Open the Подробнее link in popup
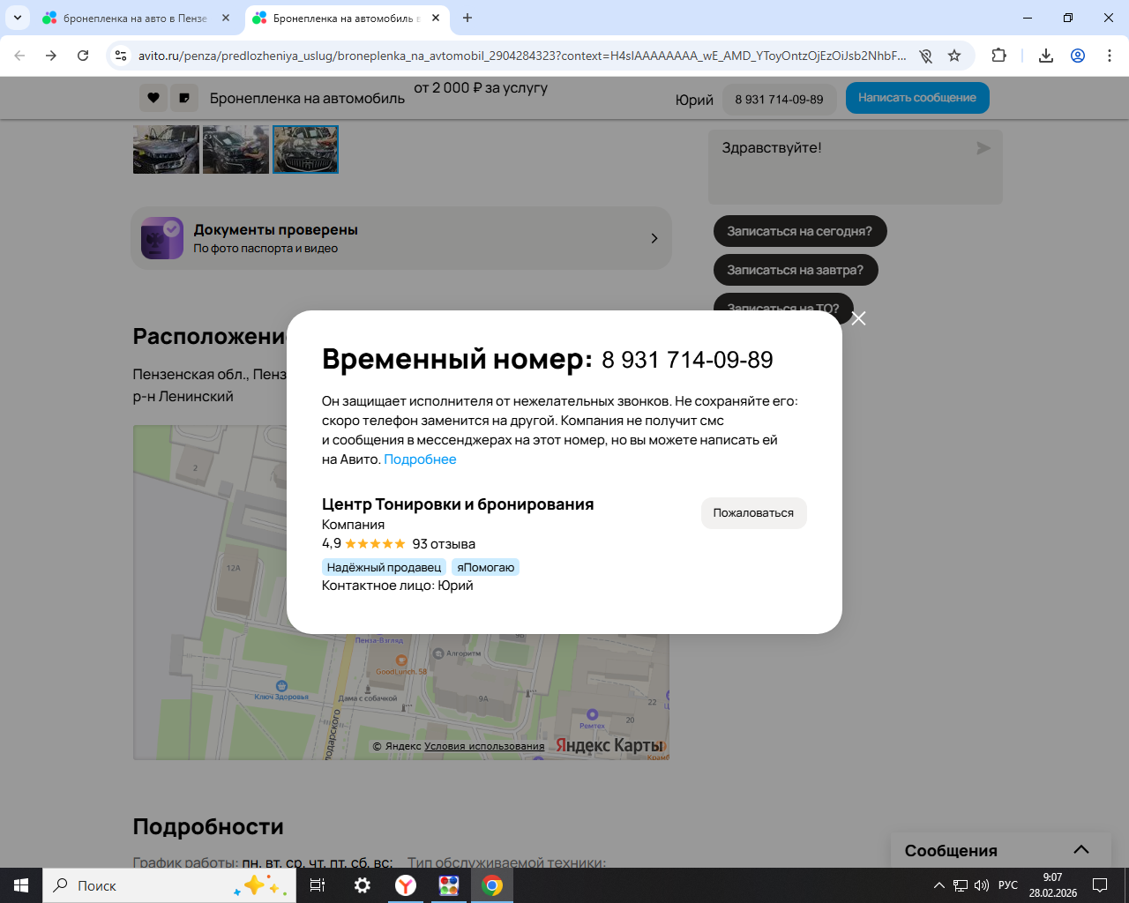This screenshot has height=903, width=1129. click(x=420, y=459)
